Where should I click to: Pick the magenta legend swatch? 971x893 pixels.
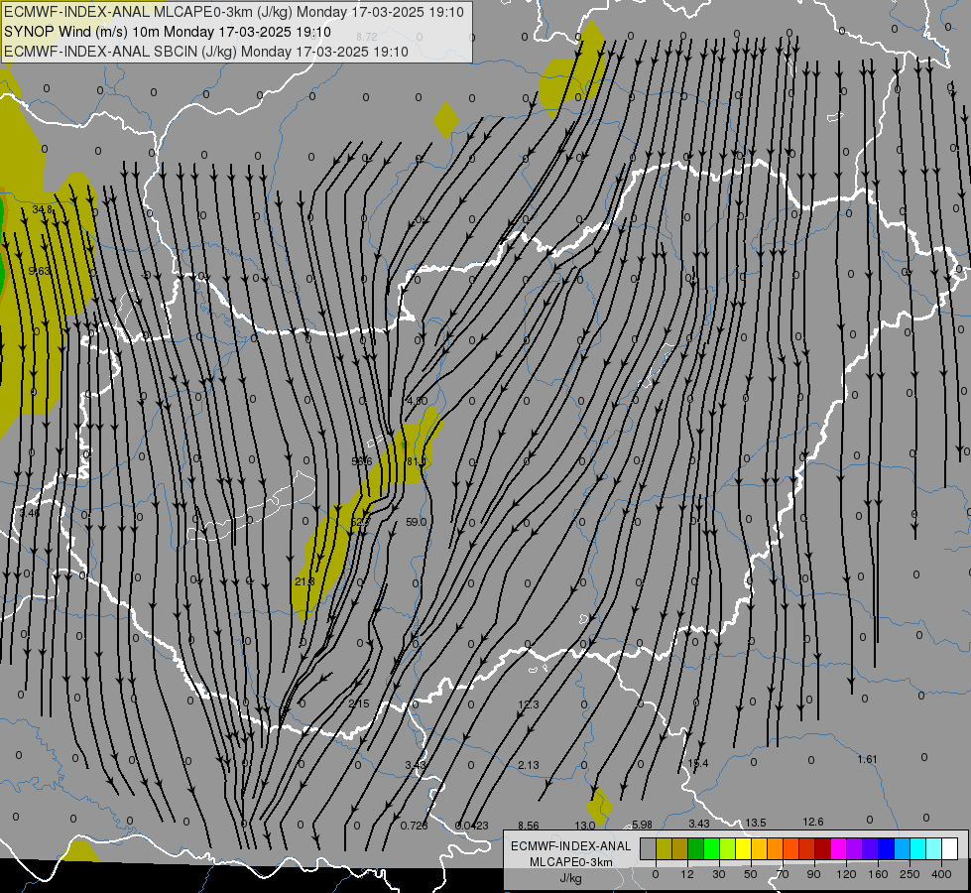click(839, 849)
